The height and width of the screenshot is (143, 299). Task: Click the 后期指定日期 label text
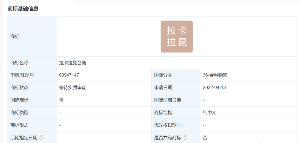point(24,137)
